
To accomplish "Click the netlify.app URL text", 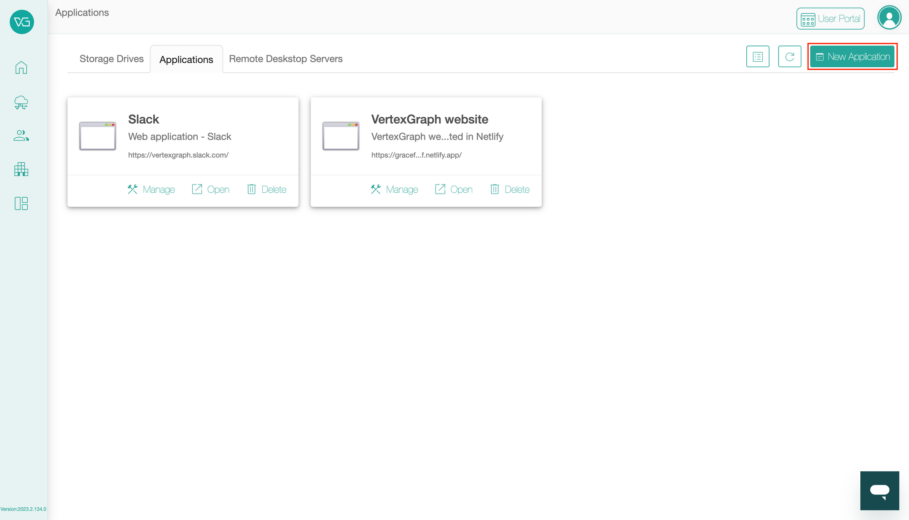I will pos(416,155).
